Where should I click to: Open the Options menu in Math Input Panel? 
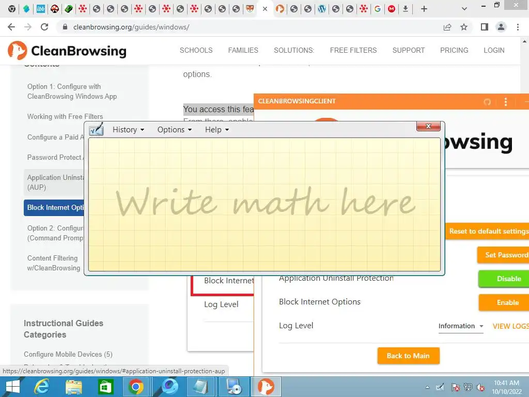point(175,130)
